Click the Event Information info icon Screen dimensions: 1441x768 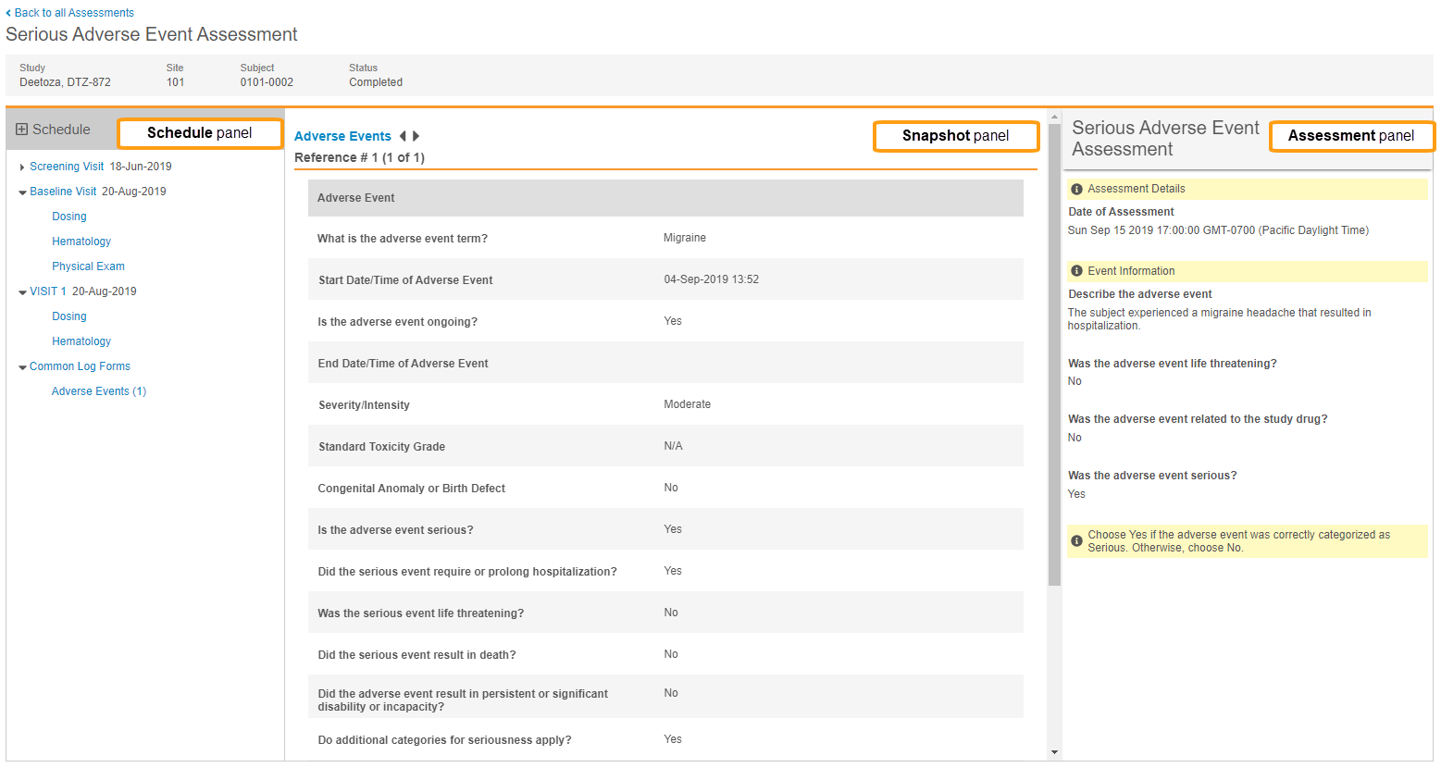coord(1076,271)
